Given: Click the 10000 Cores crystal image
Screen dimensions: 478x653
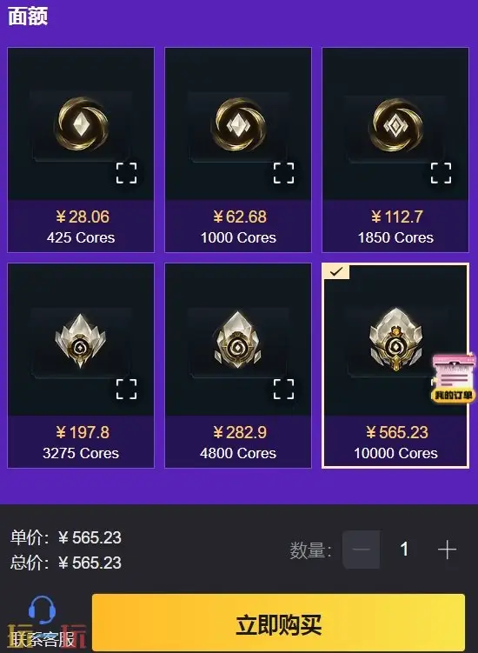Looking at the screenshot, I should pos(395,340).
